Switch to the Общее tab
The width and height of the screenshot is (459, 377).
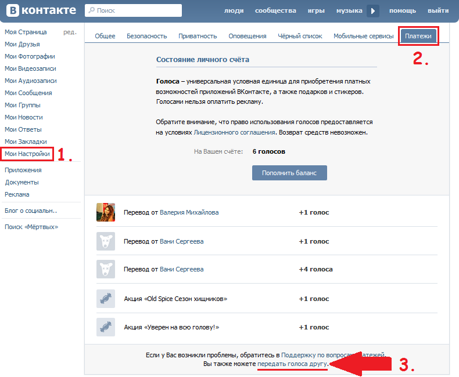coord(105,36)
